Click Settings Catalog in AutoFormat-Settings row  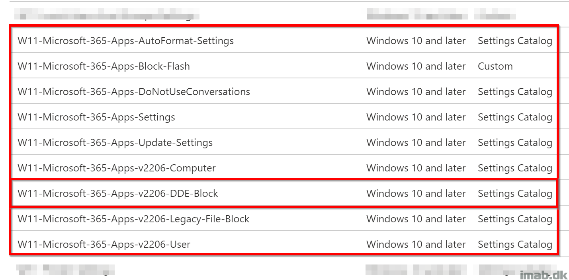[515, 41]
